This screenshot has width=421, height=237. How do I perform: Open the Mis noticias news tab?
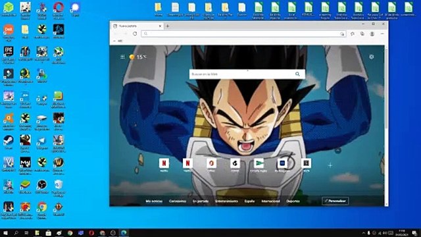click(154, 201)
